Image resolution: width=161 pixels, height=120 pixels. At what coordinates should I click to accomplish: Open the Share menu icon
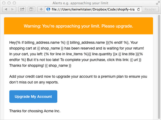[x=22, y=9]
